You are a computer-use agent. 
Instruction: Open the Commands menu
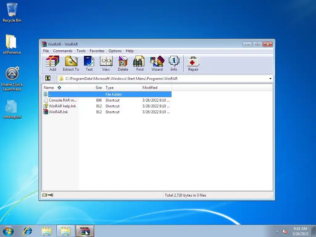tap(62, 51)
